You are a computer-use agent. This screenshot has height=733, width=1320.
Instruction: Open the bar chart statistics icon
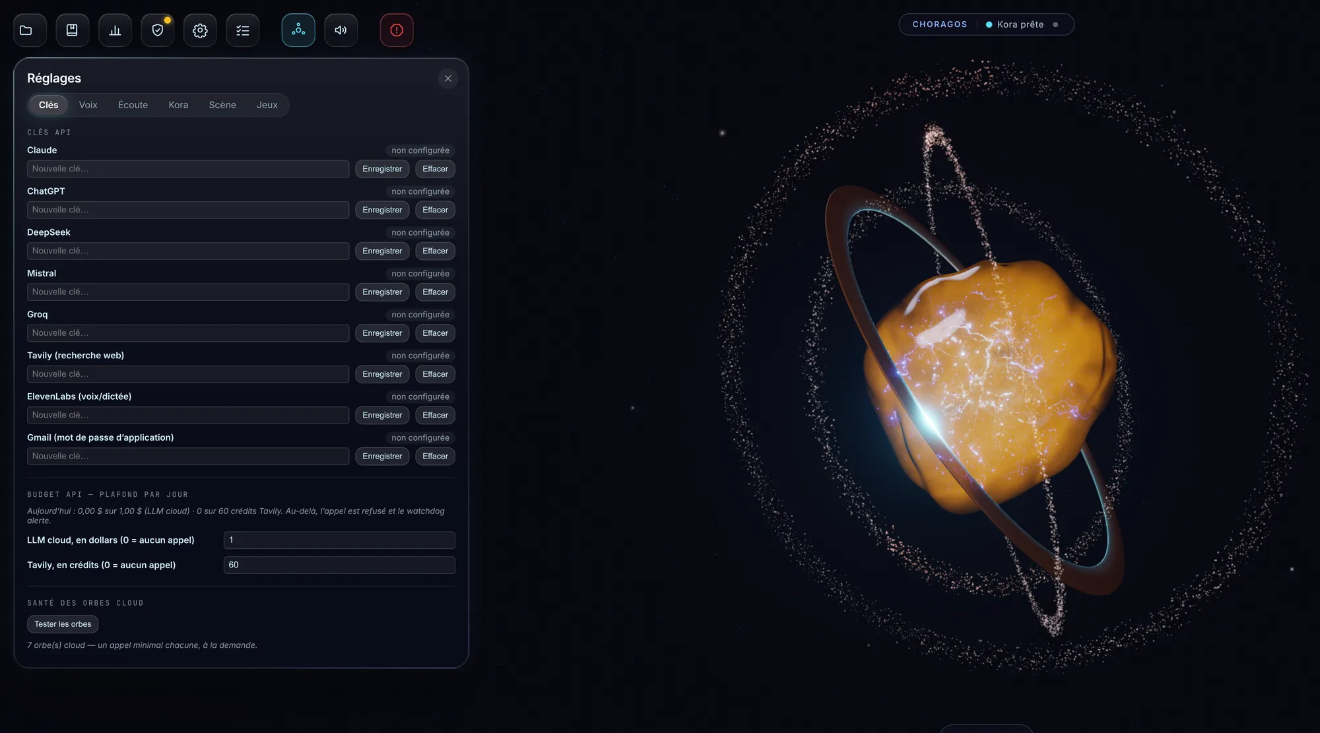[115, 30]
